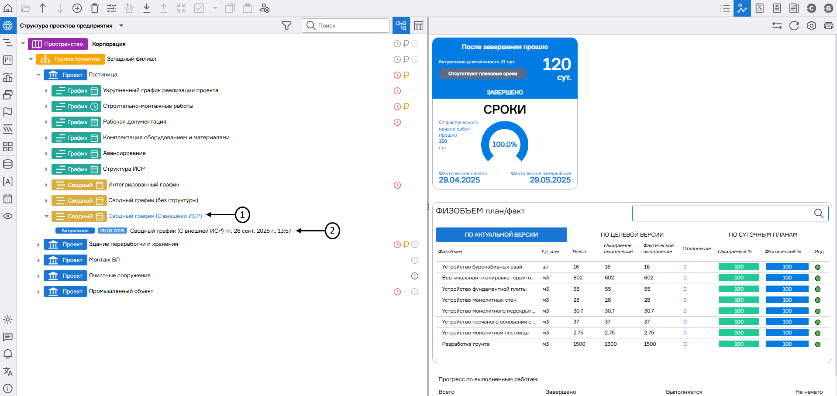837x396 pixels.
Task: Open the Сводный график (С внешней ИСР) link
Action: [155, 216]
